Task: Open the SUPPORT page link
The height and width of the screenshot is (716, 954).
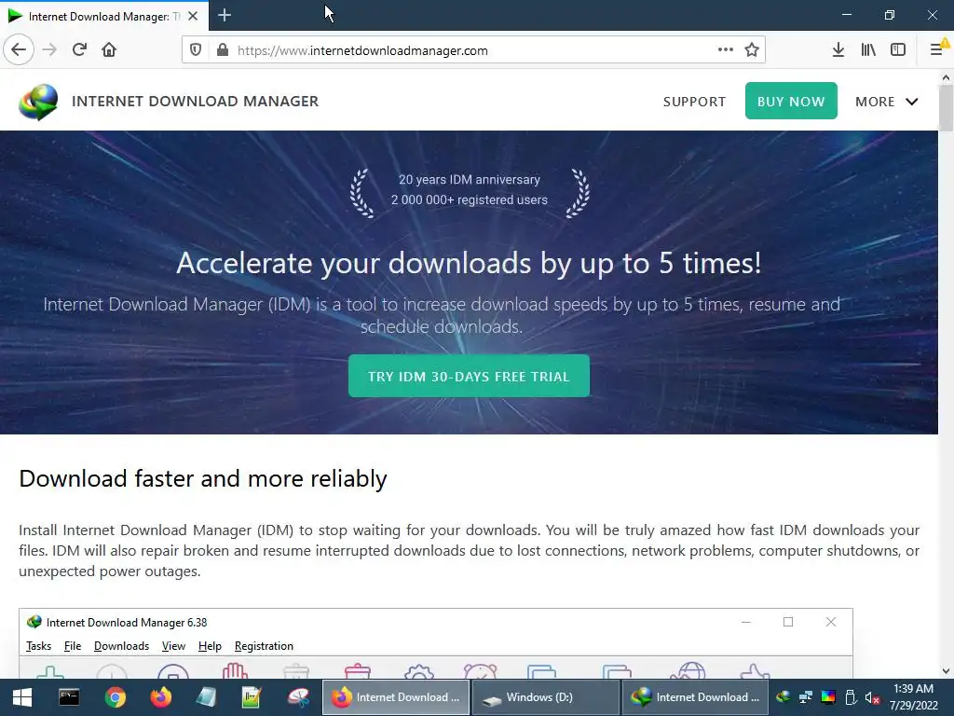Action: click(694, 102)
